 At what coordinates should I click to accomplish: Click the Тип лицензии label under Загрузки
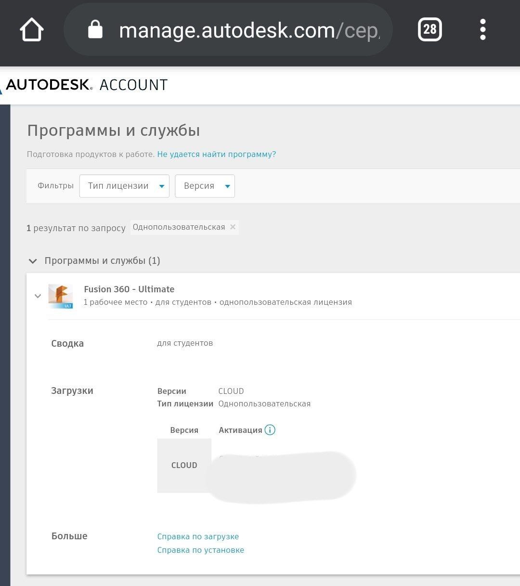(185, 404)
